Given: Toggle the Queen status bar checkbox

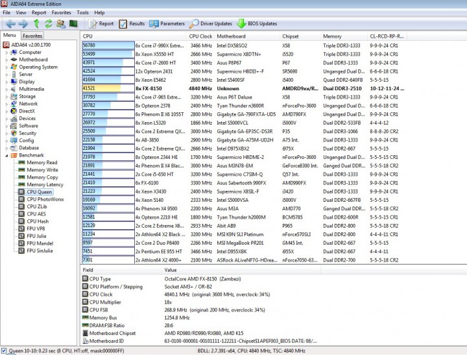Looking at the screenshot, I should point(4,351).
